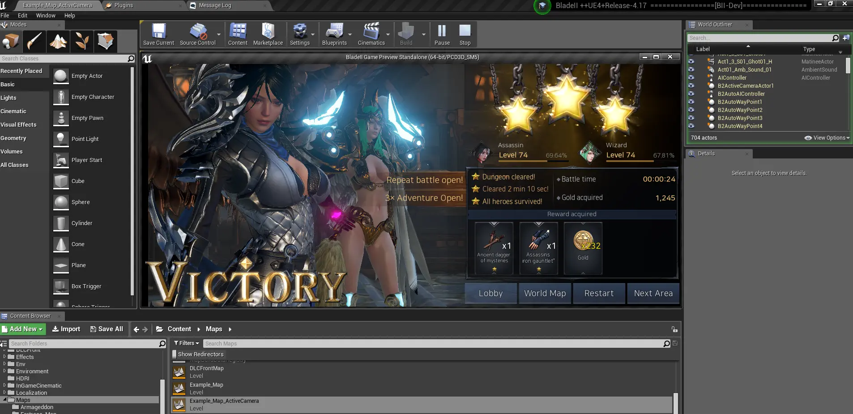The width and height of the screenshot is (853, 414).
Task: Hide AIController with its eye icon
Action: pyautogui.click(x=691, y=77)
